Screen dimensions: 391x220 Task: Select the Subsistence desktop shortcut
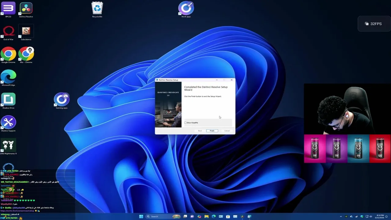coord(26,33)
